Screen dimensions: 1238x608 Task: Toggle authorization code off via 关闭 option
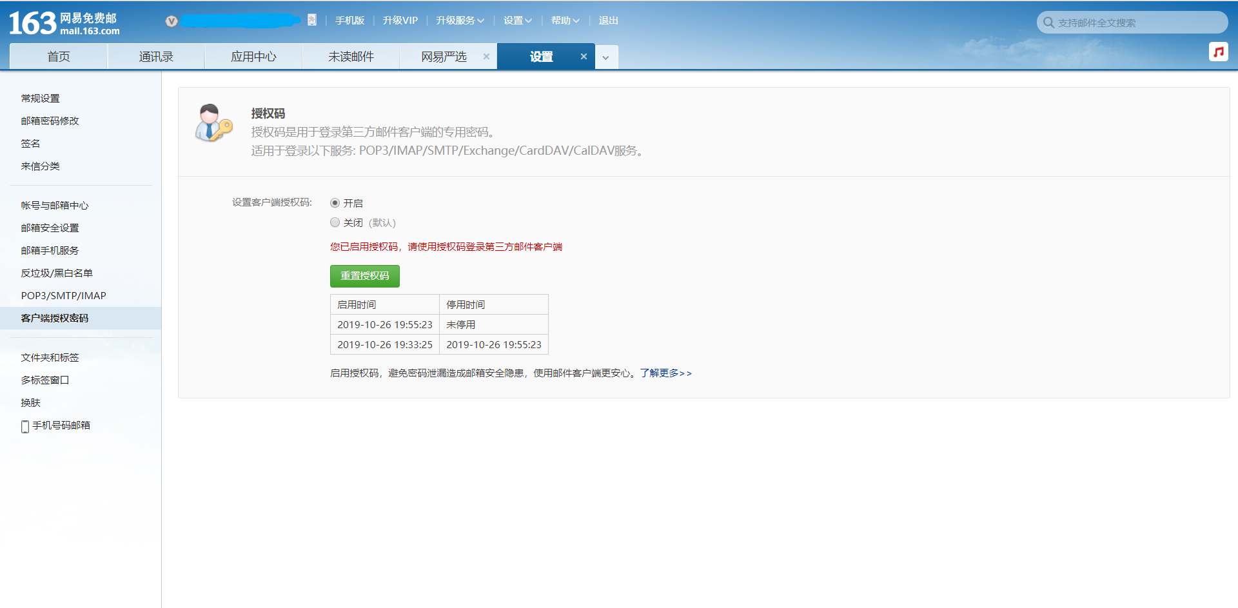click(x=335, y=222)
